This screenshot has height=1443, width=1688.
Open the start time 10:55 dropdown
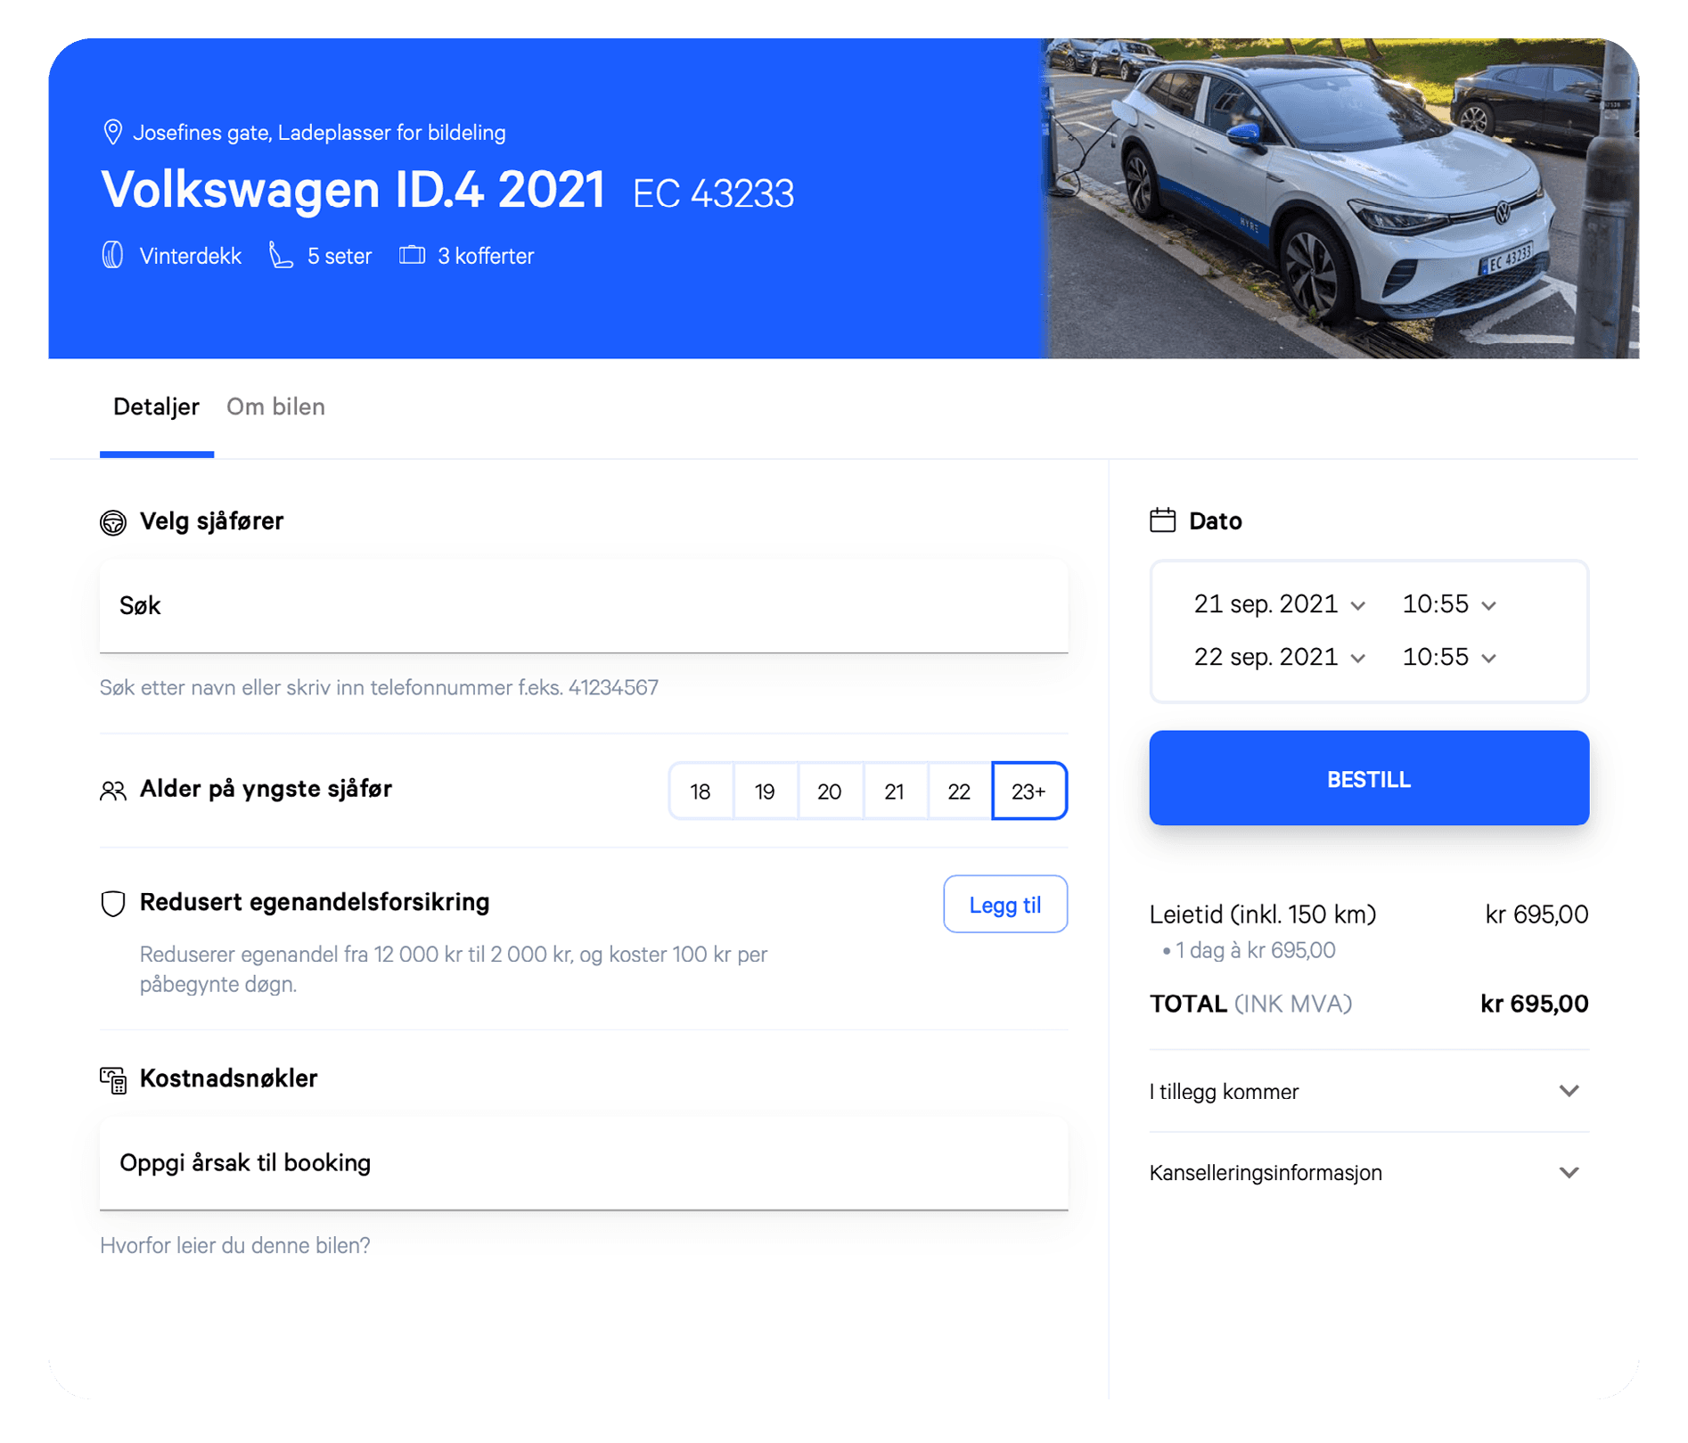[x=1448, y=604]
